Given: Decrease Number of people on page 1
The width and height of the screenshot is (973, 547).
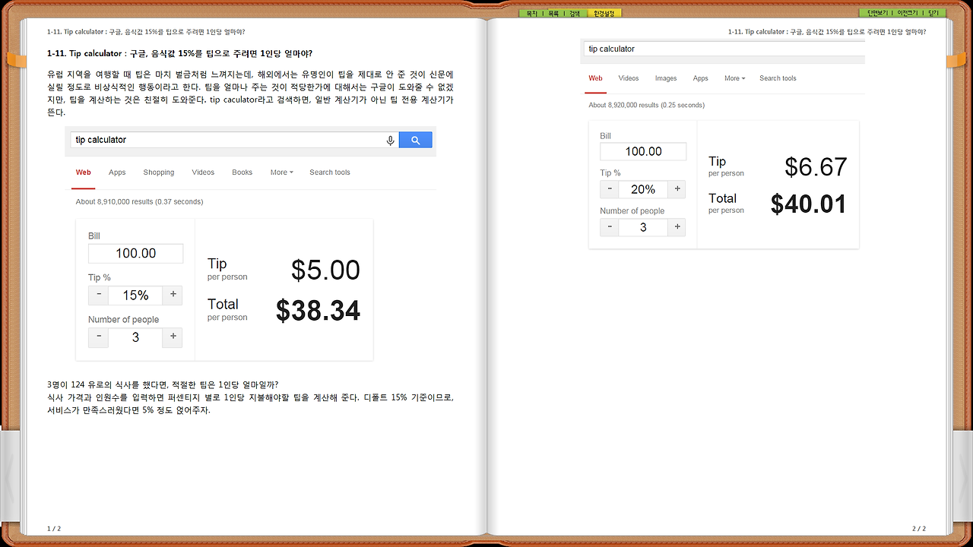Looking at the screenshot, I should tap(98, 337).
